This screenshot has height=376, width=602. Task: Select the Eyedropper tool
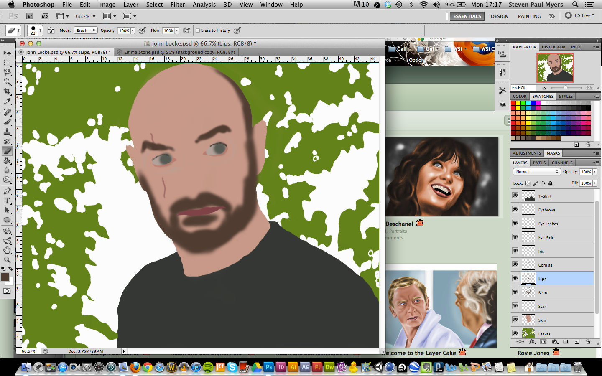pos(7,101)
